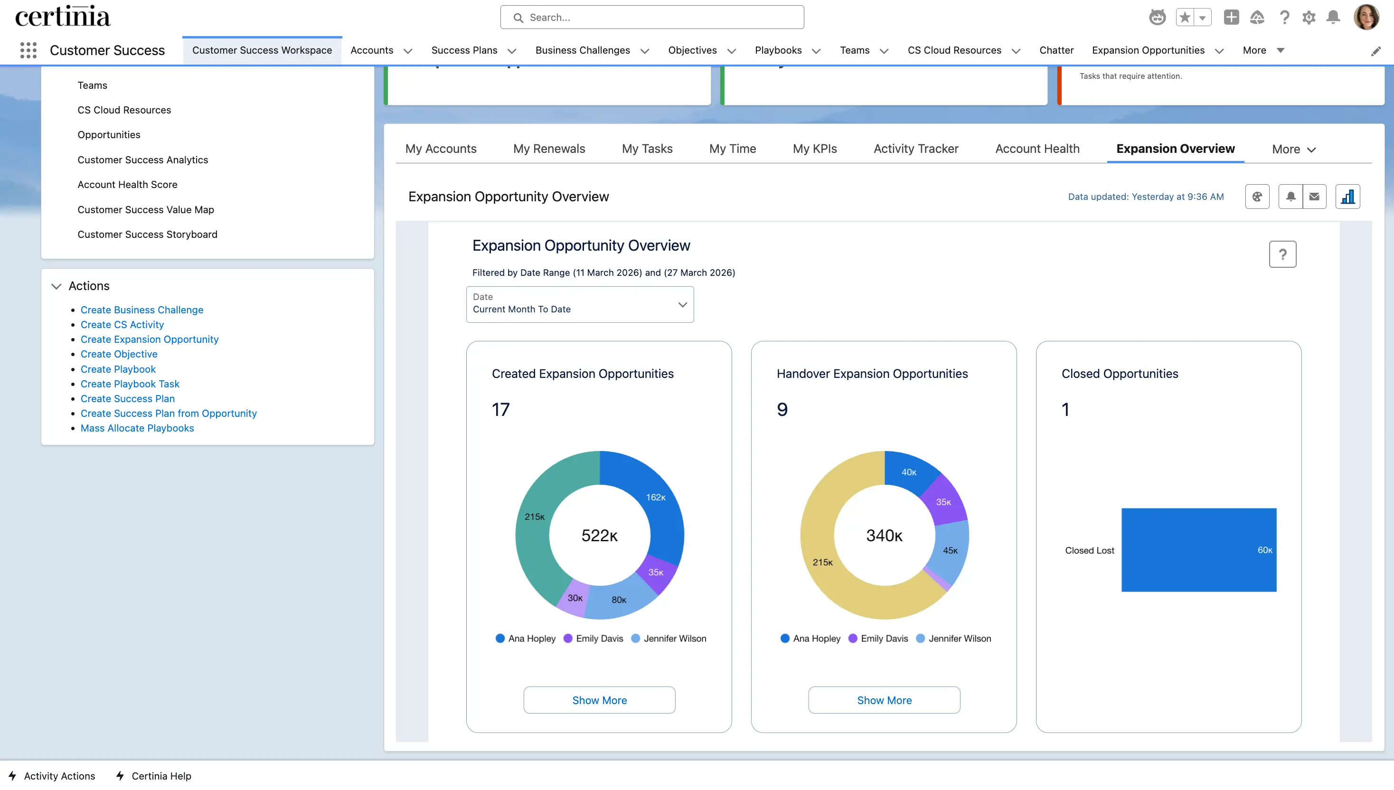Click the plus icon to create a record
Screen dimensions: 1394x790
(x=1231, y=17)
